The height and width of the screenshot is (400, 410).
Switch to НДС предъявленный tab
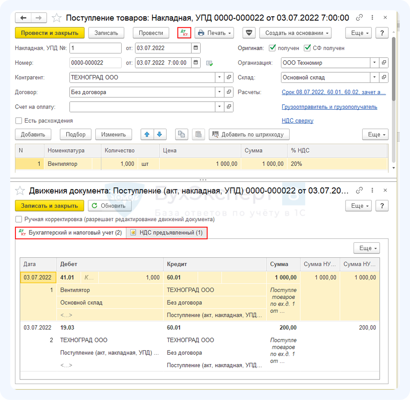pyautogui.click(x=167, y=233)
